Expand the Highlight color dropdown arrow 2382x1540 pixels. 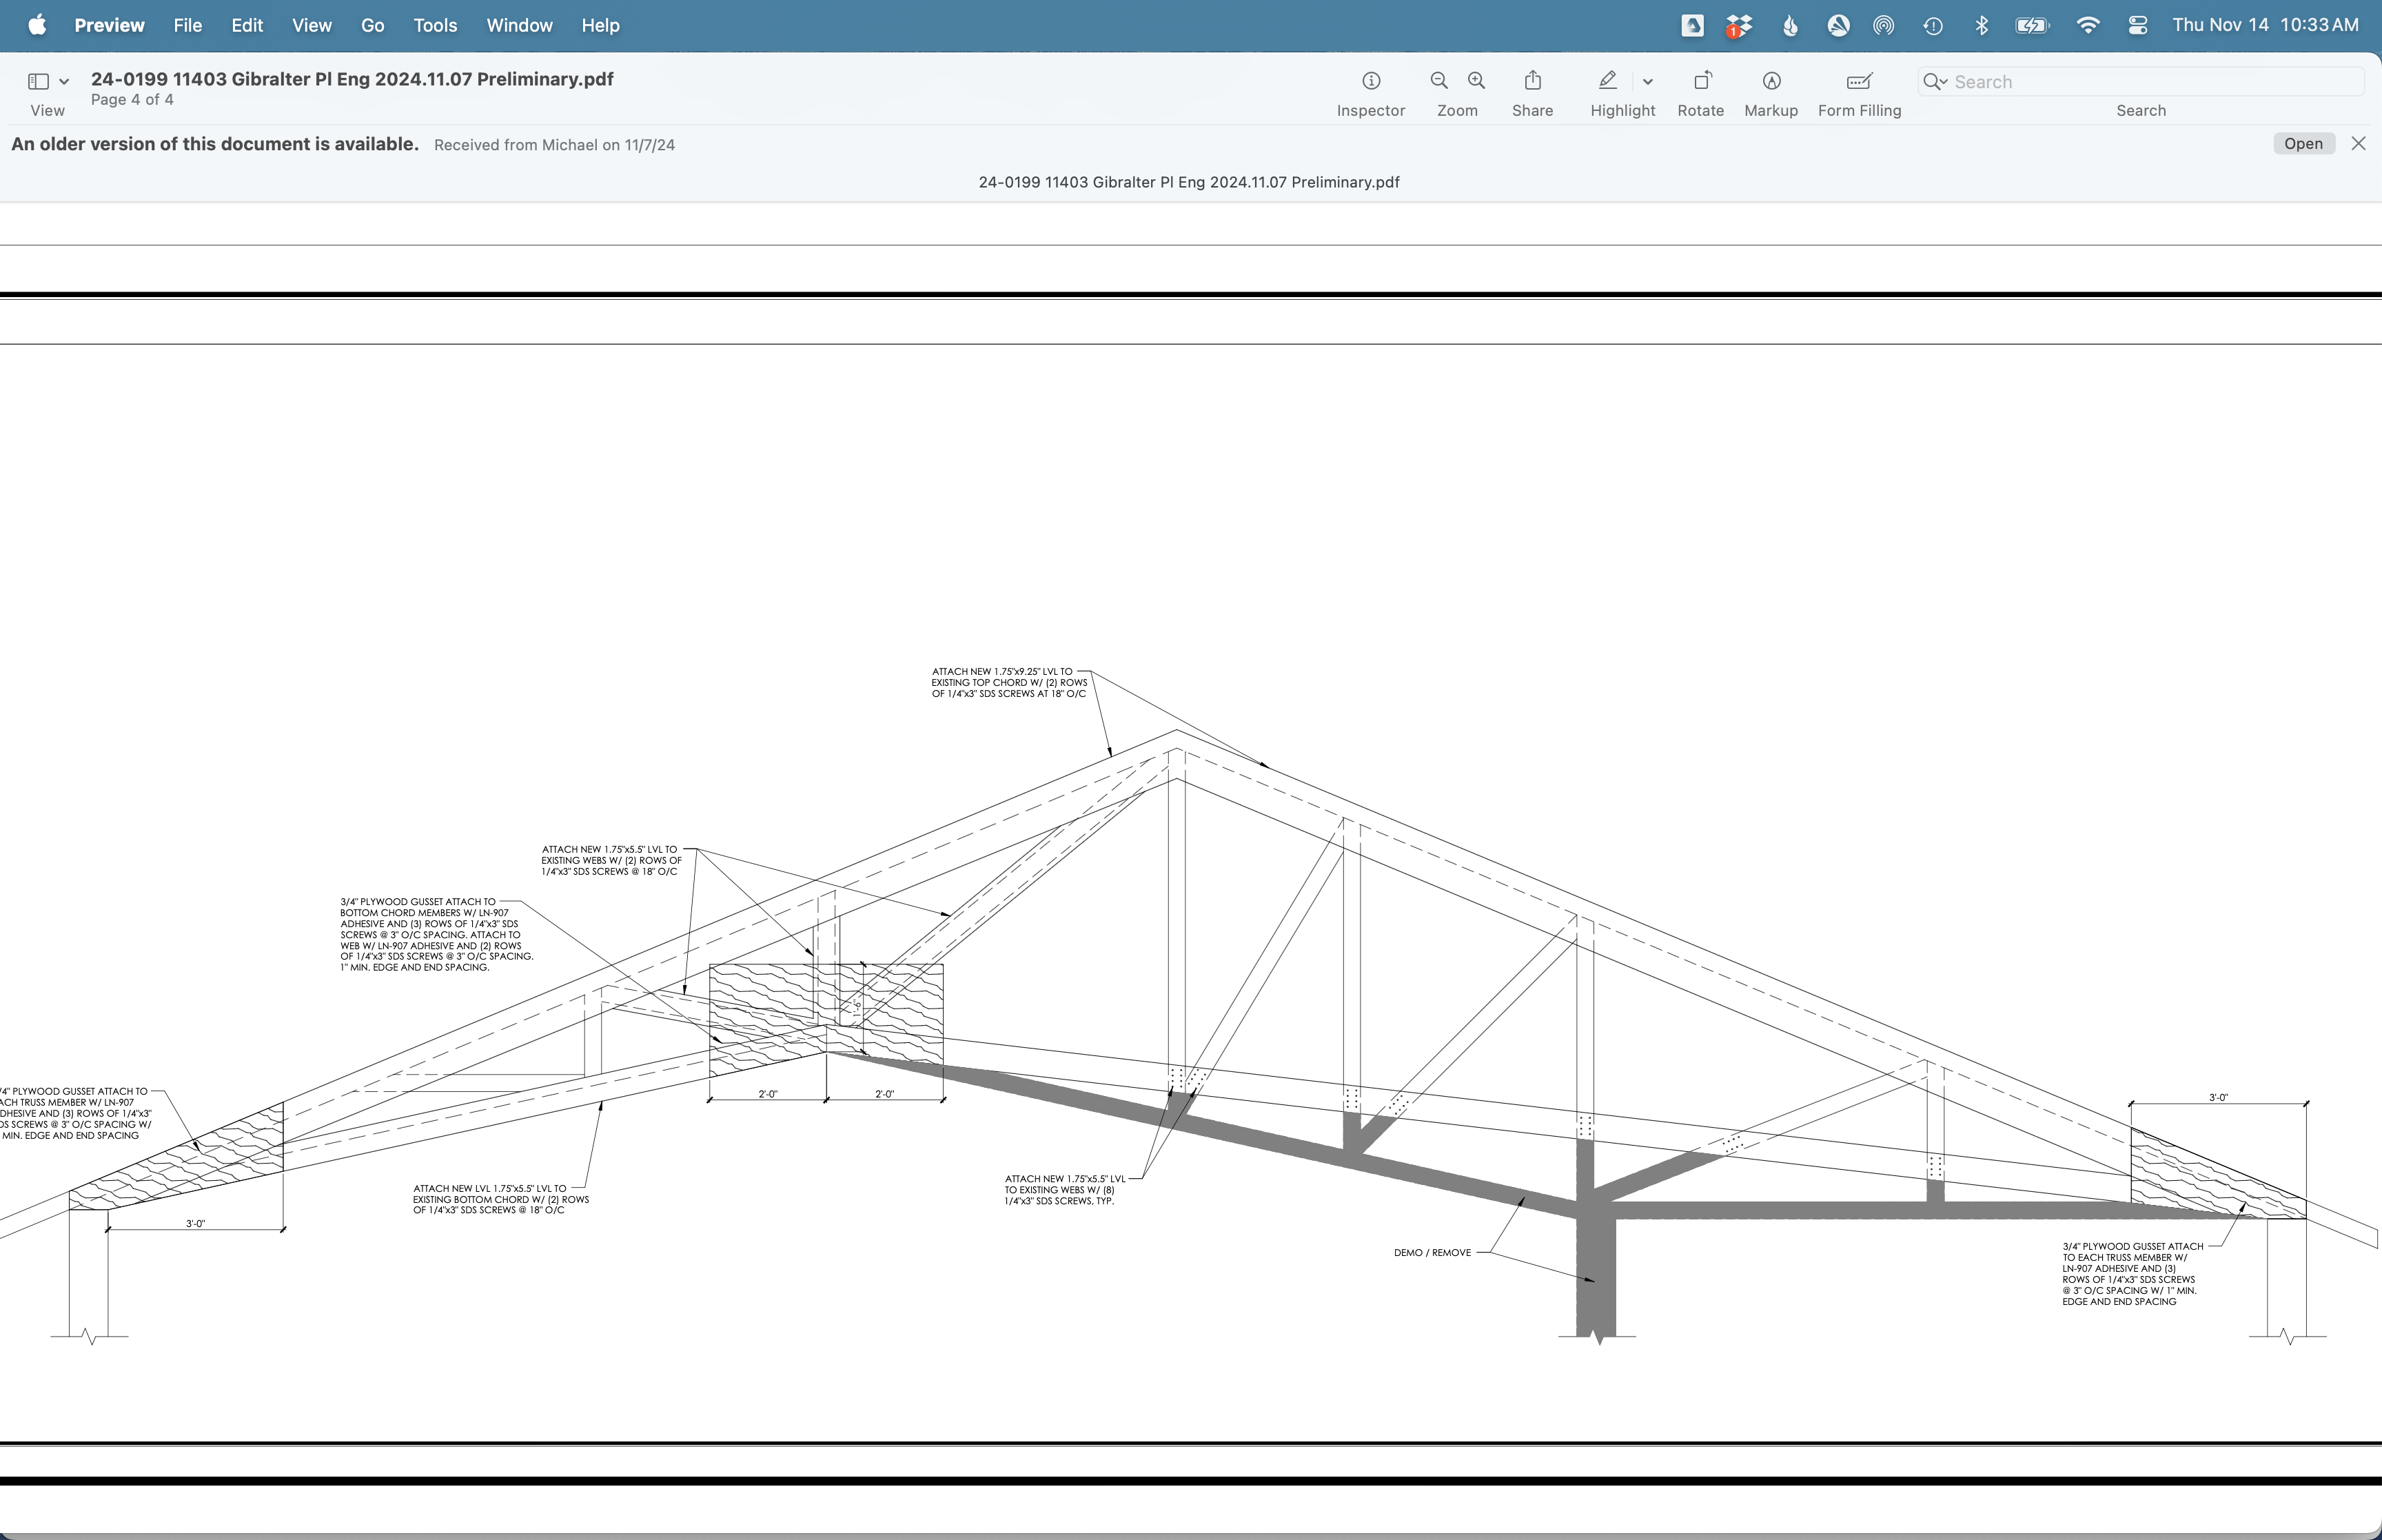coord(1647,82)
